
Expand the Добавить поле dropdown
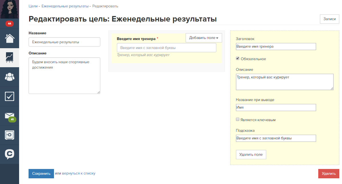pos(204,38)
